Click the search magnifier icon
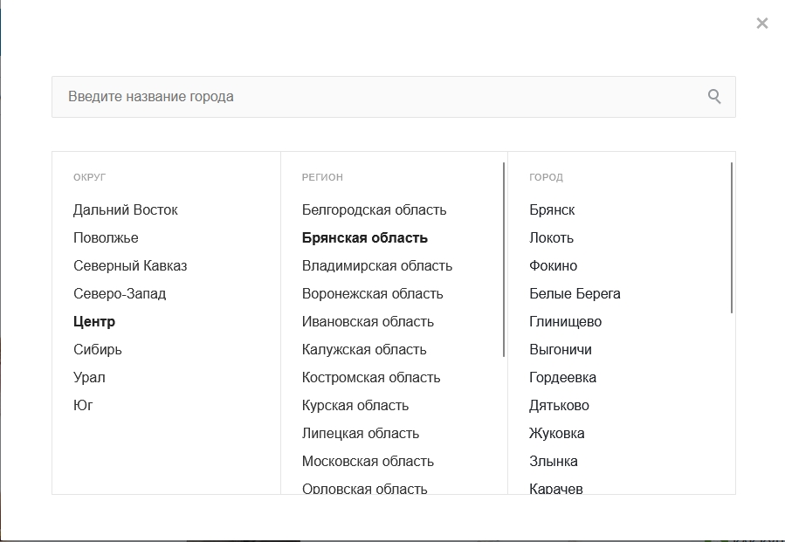This screenshot has height=542, width=785. [714, 96]
